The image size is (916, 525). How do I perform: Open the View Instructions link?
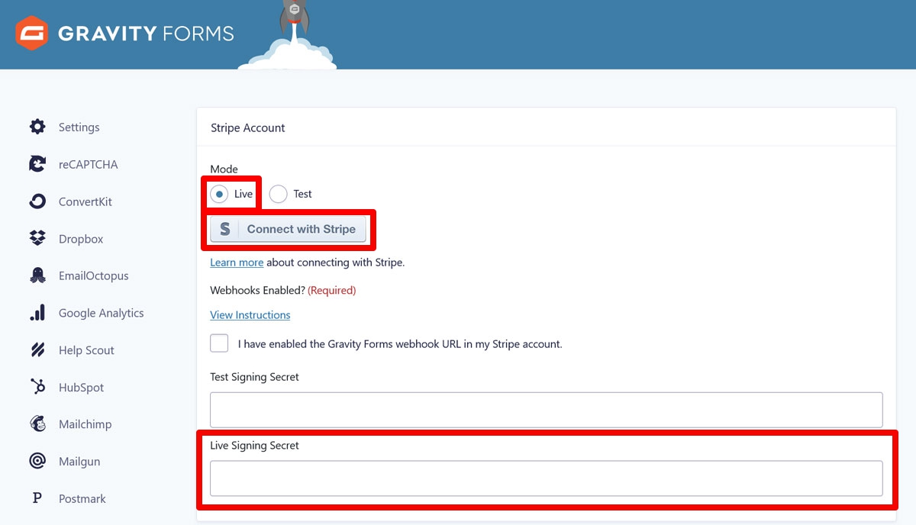point(250,315)
